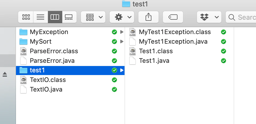Image resolution: width=256 pixels, height=124 pixels.
Task: Select the TextIO.java file
Action: click(x=46, y=89)
